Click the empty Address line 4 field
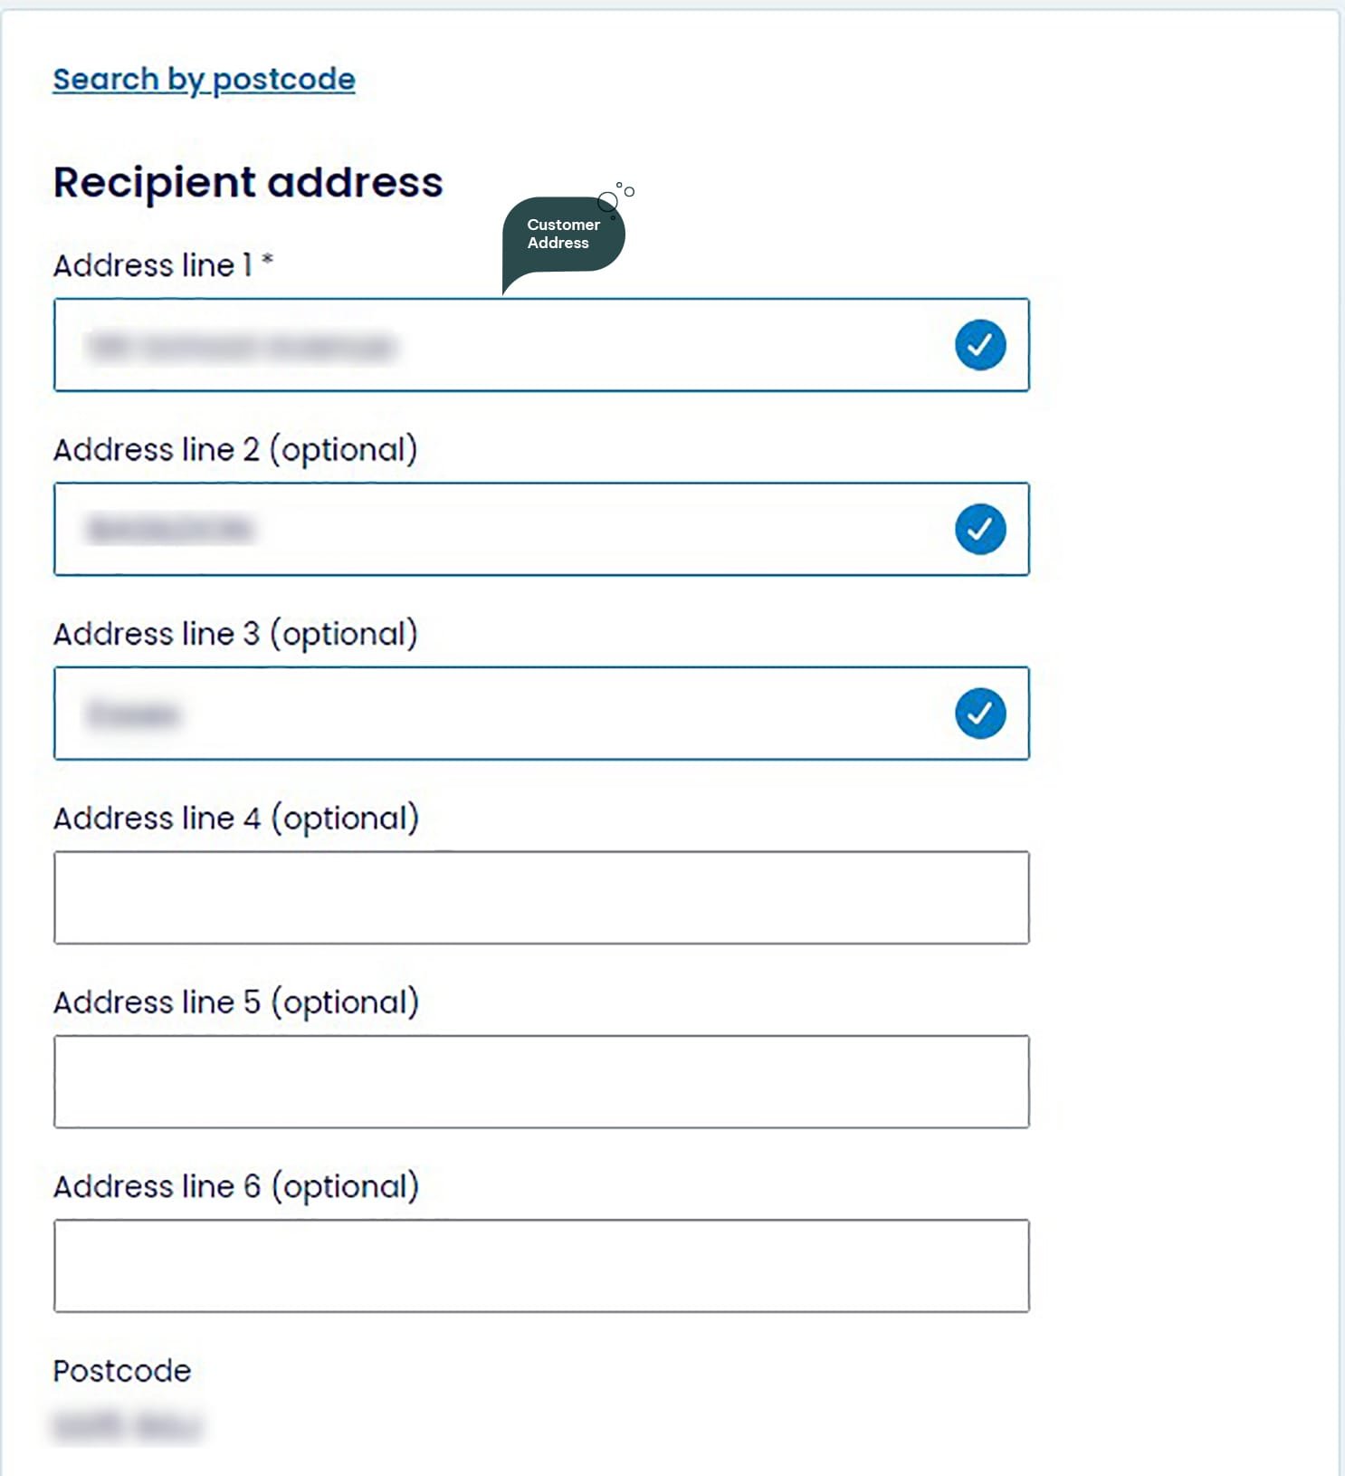The height and width of the screenshot is (1476, 1345). coord(541,897)
